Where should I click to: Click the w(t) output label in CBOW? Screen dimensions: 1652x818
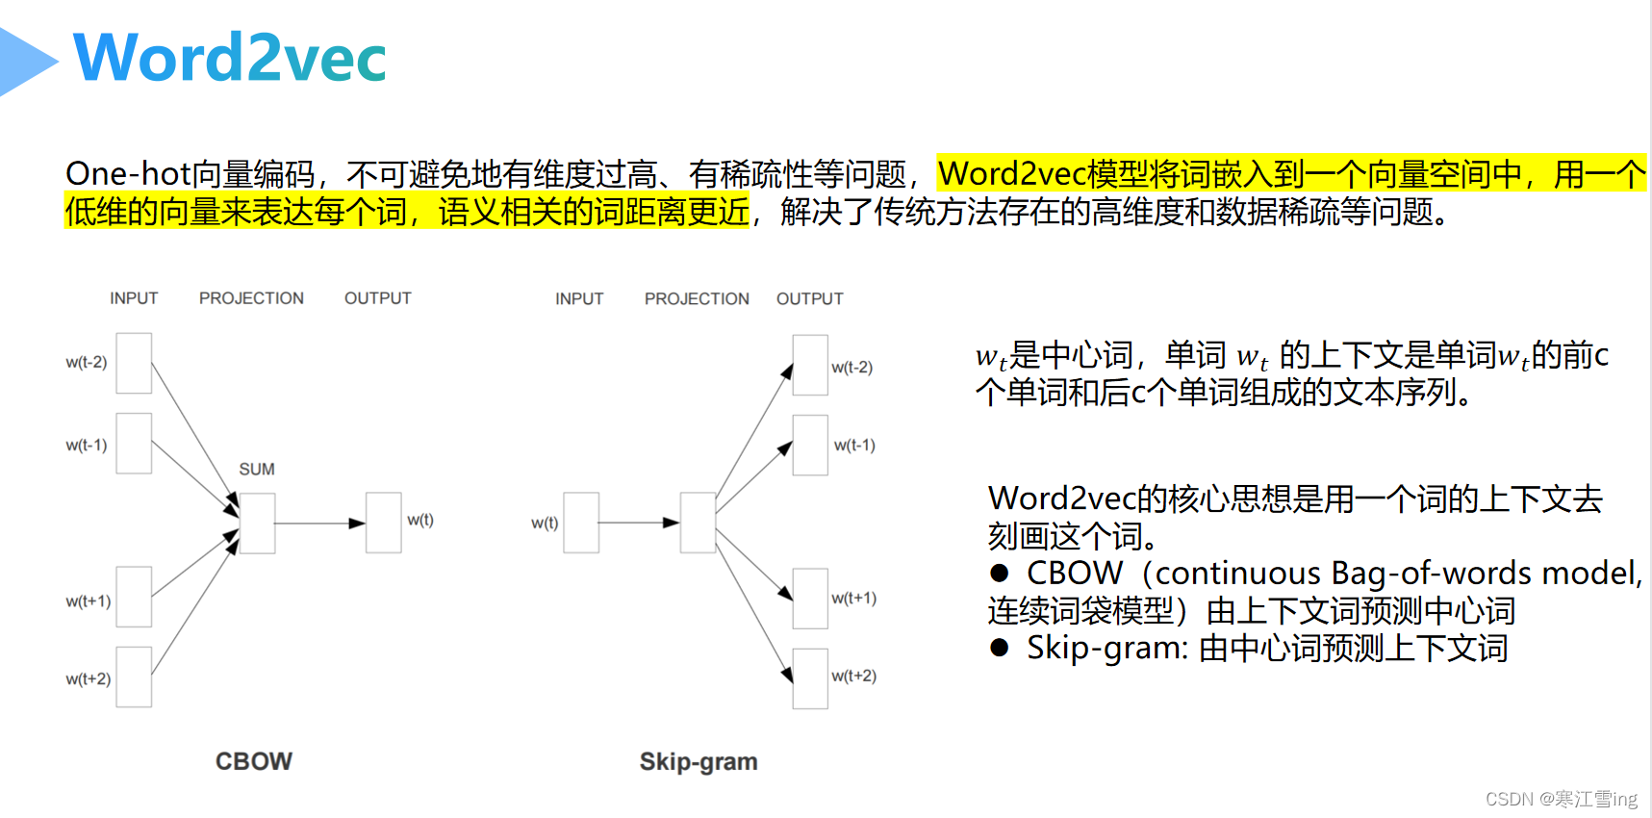[x=420, y=520]
